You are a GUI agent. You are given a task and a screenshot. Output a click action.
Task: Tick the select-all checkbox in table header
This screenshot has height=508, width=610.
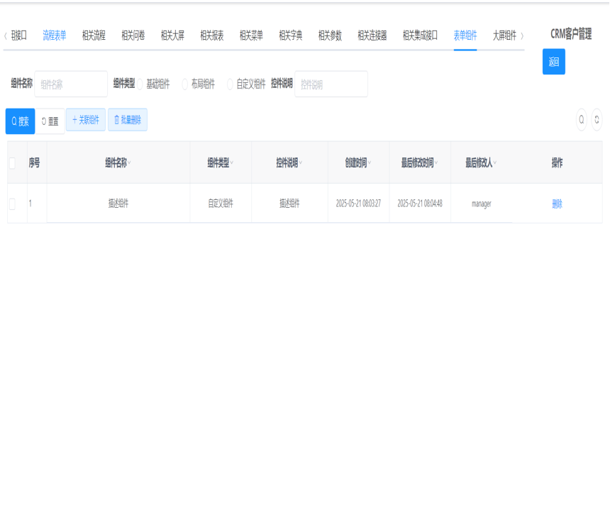11,163
